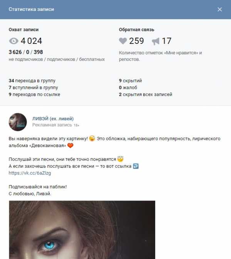Close the post statistics dialog

(x=219, y=9)
